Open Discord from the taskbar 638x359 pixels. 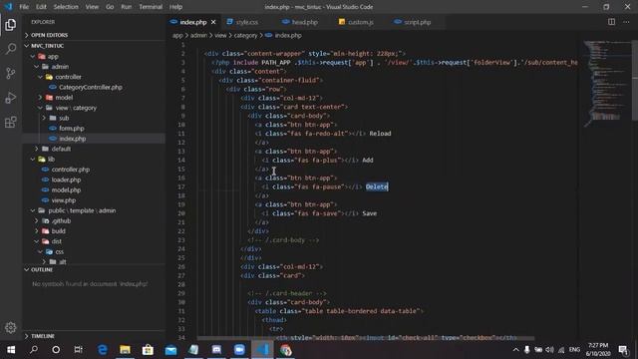tap(216, 350)
